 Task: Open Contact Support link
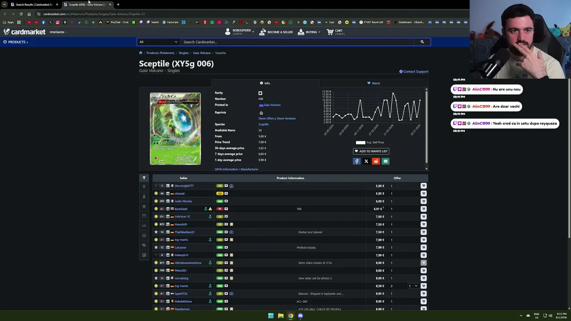tap(414, 71)
